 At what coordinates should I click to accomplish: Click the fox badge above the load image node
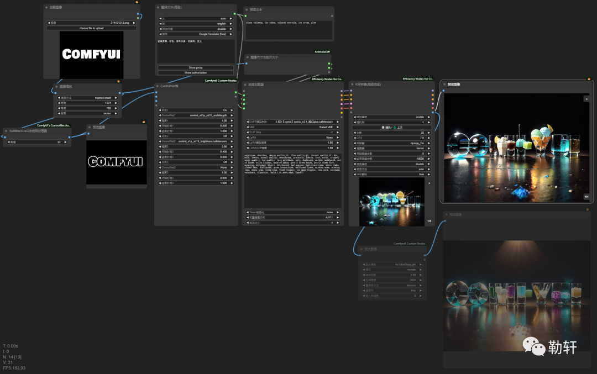point(137,2)
